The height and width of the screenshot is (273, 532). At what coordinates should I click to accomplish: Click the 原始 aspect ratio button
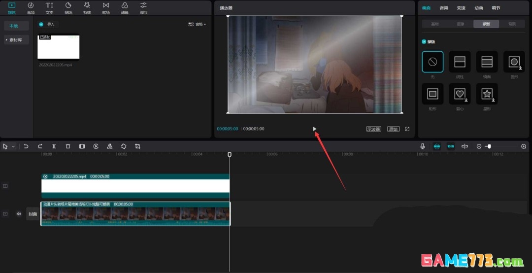[393, 129]
